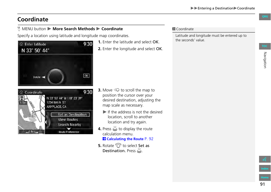Open the QRG quick reference tab
This screenshot has width=271, height=192.
tap(264, 17)
